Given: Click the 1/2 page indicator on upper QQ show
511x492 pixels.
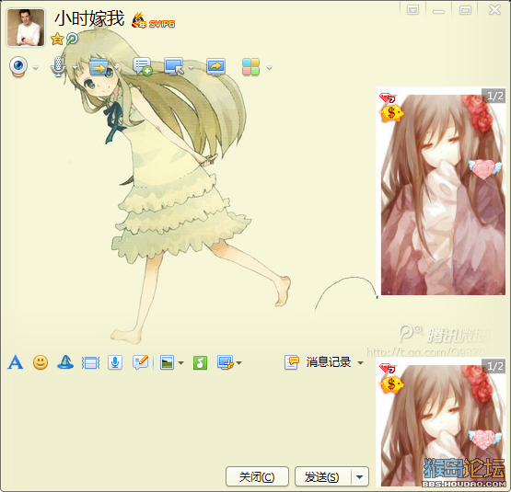Looking at the screenshot, I should coord(494,96).
